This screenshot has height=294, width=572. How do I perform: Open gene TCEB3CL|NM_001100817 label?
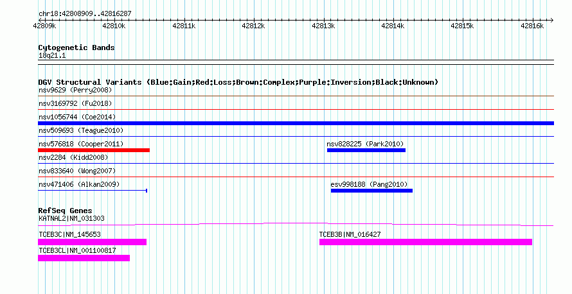77,250
